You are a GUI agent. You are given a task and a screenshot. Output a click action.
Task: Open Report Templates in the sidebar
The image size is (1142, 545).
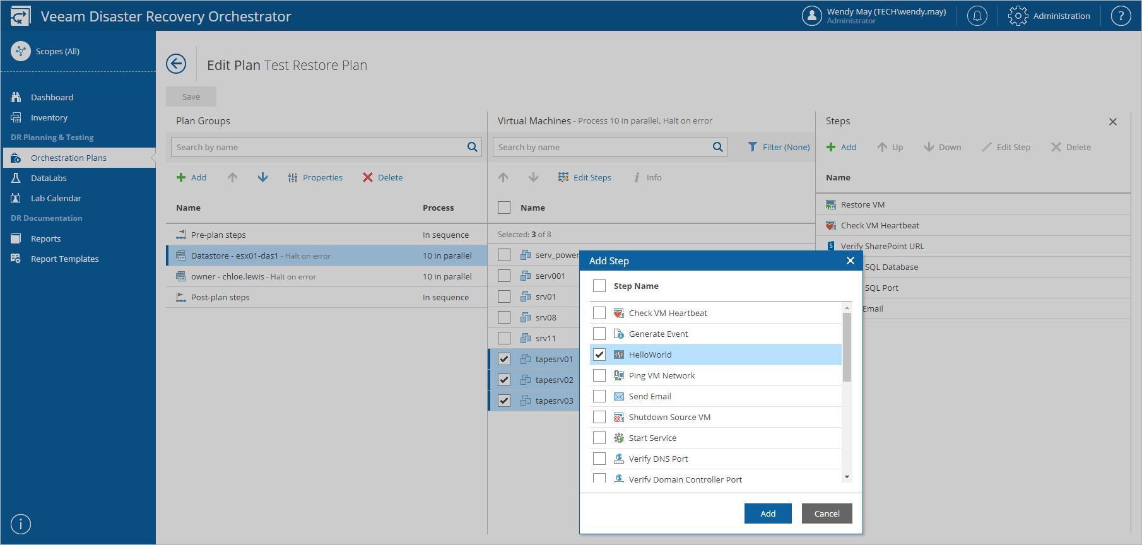64,259
